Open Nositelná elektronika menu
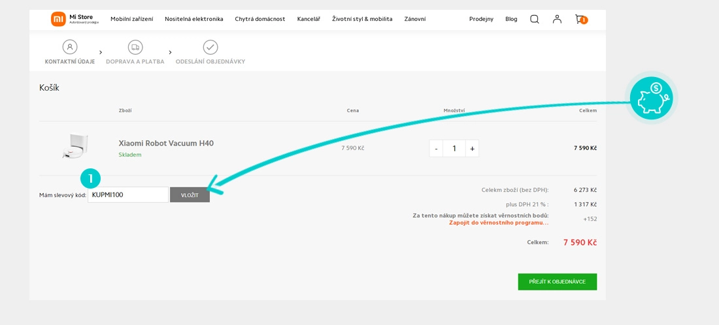This screenshot has height=325, width=719. pyautogui.click(x=193, y=19)
